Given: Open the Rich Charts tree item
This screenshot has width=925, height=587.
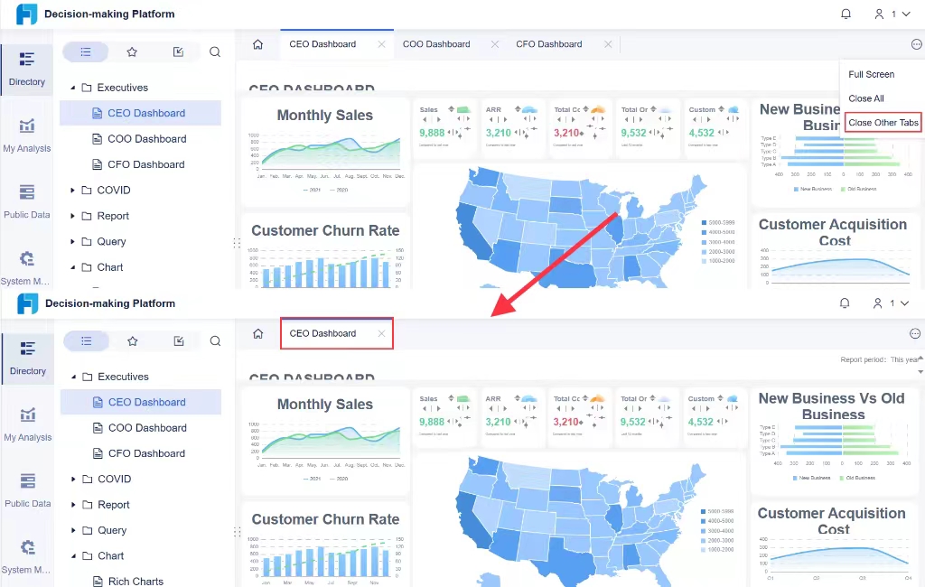Looking at the screenshot, I should pyautogui.click(x=135, y=581).
